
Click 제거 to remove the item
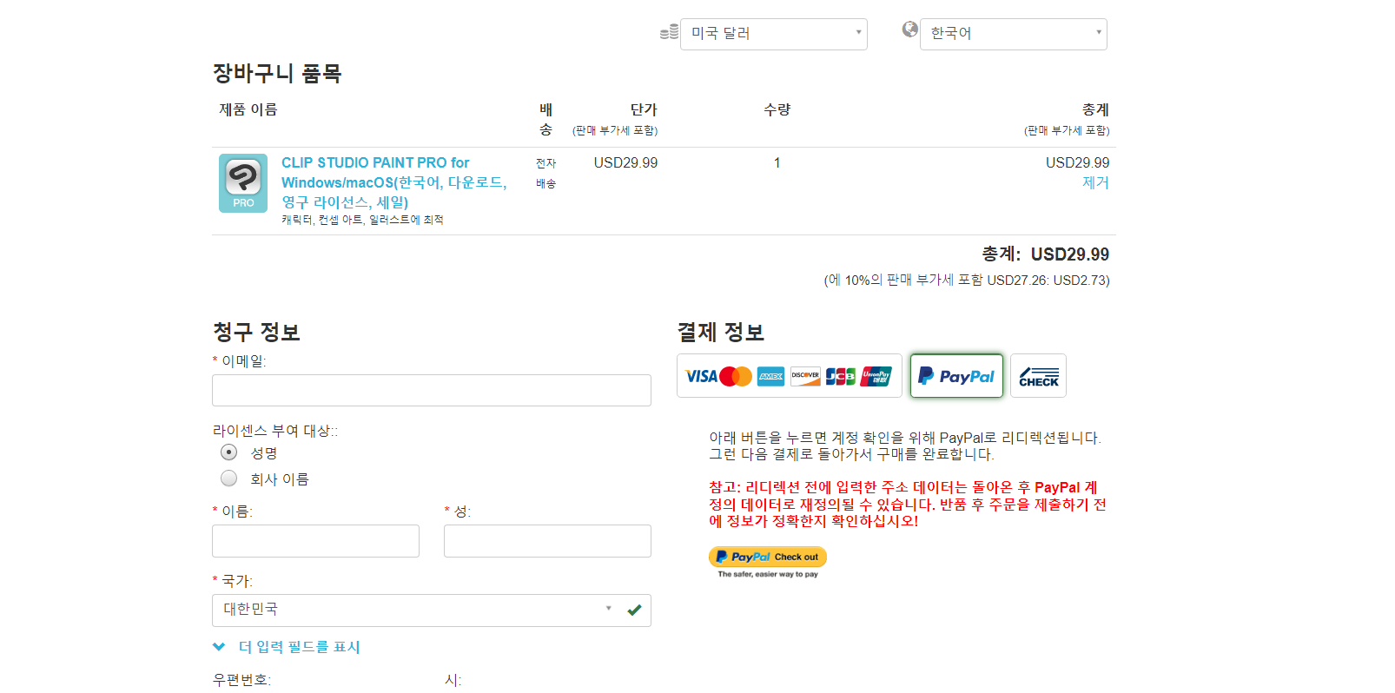coord(1095,182)
